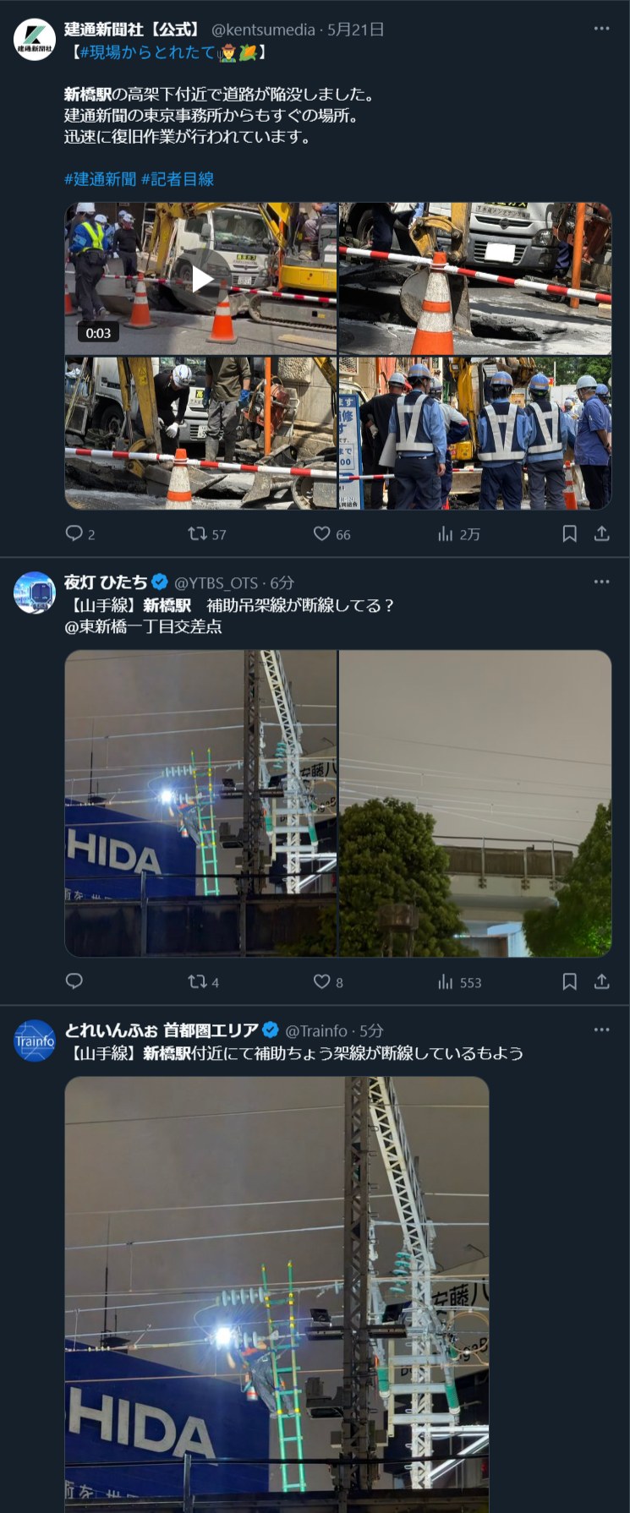Play the 0:03 video of the road collapse
The image size is (630, 1513).
click(x=201, y=279)
